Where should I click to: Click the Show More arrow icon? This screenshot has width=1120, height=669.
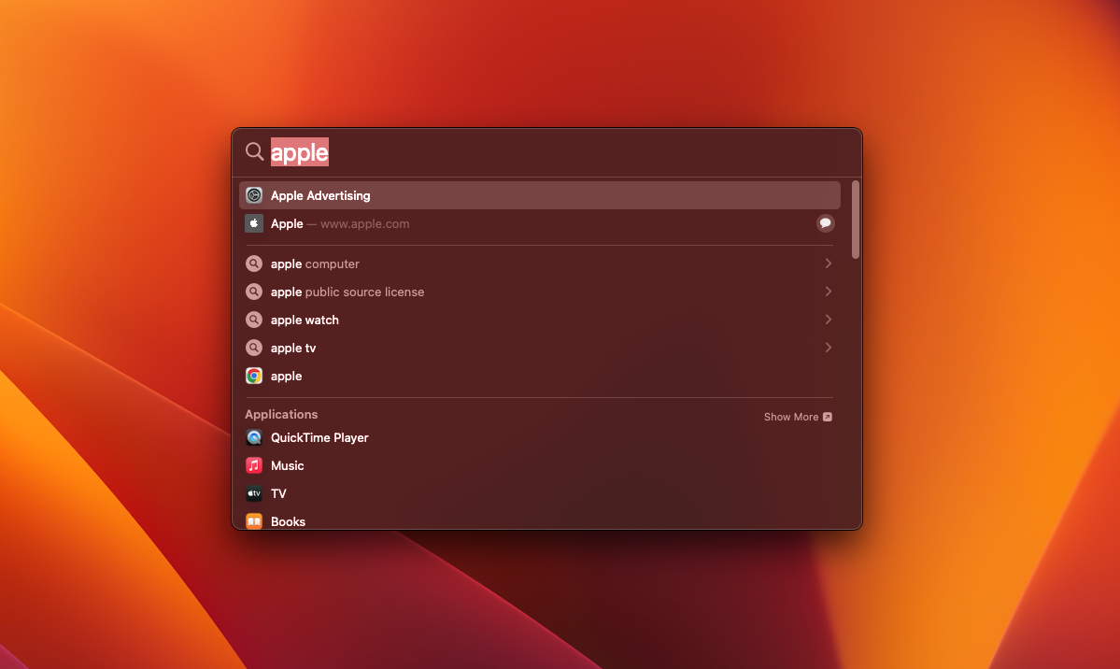coord(827,417)
